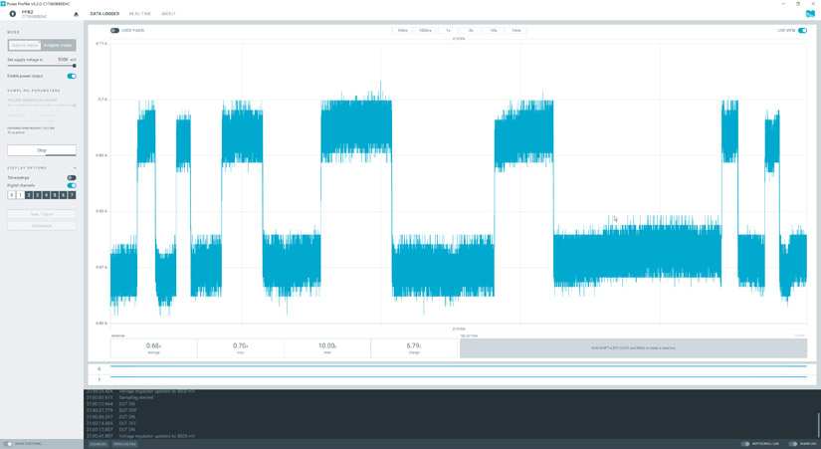Set chart window to 100ms
Image resolution: width=821 pixels, height=449 pixels.
click(x=425, y=31)
